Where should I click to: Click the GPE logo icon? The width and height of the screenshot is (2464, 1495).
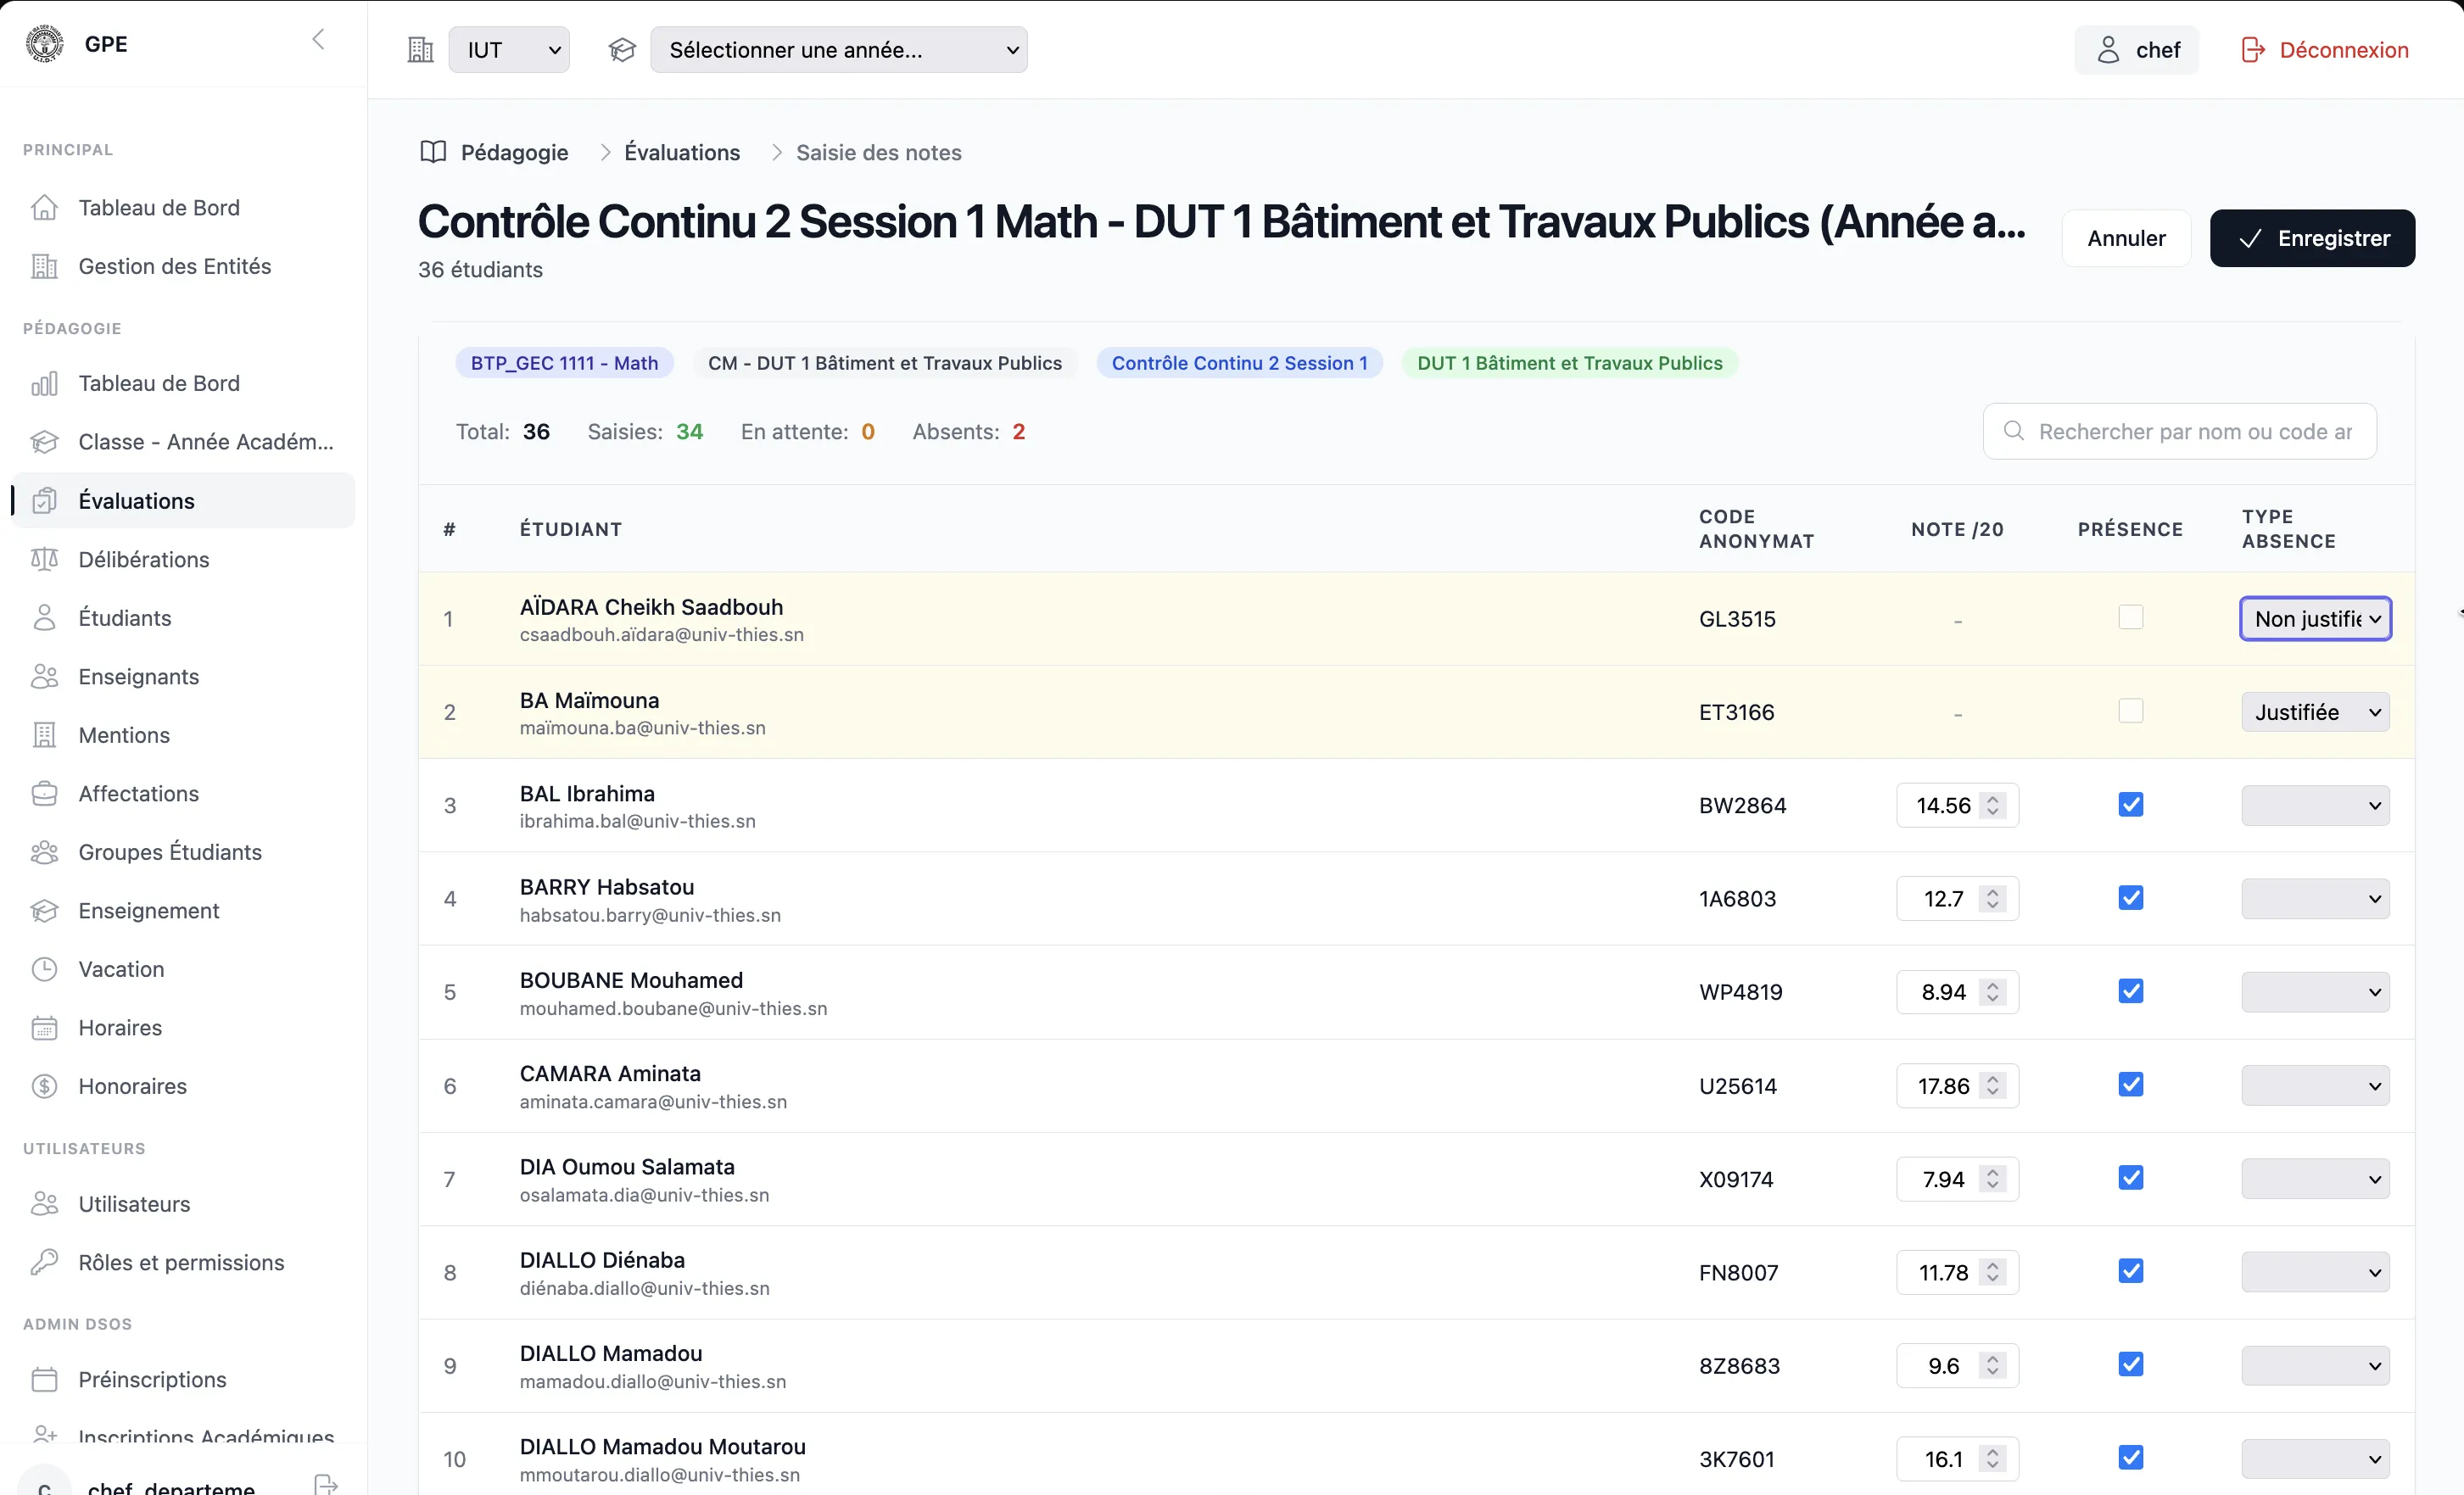pyautogui.click(x=44, y=43)
